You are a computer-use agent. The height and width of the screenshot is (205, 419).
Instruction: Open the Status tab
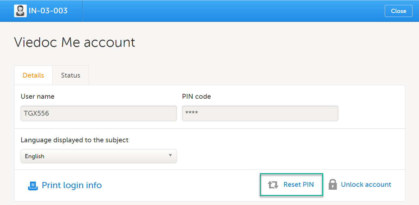[x=70, y=75]
